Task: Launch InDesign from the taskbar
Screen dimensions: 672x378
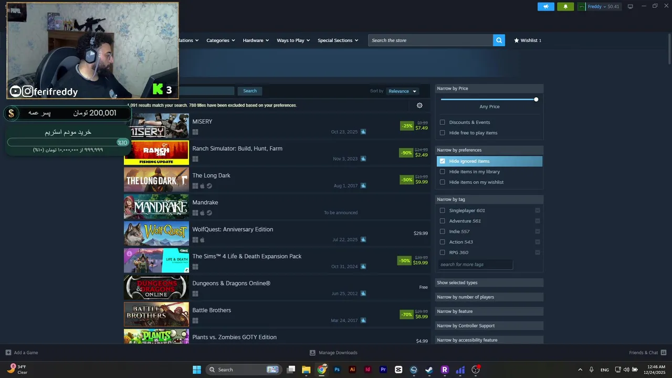Action: pos(367,370)
